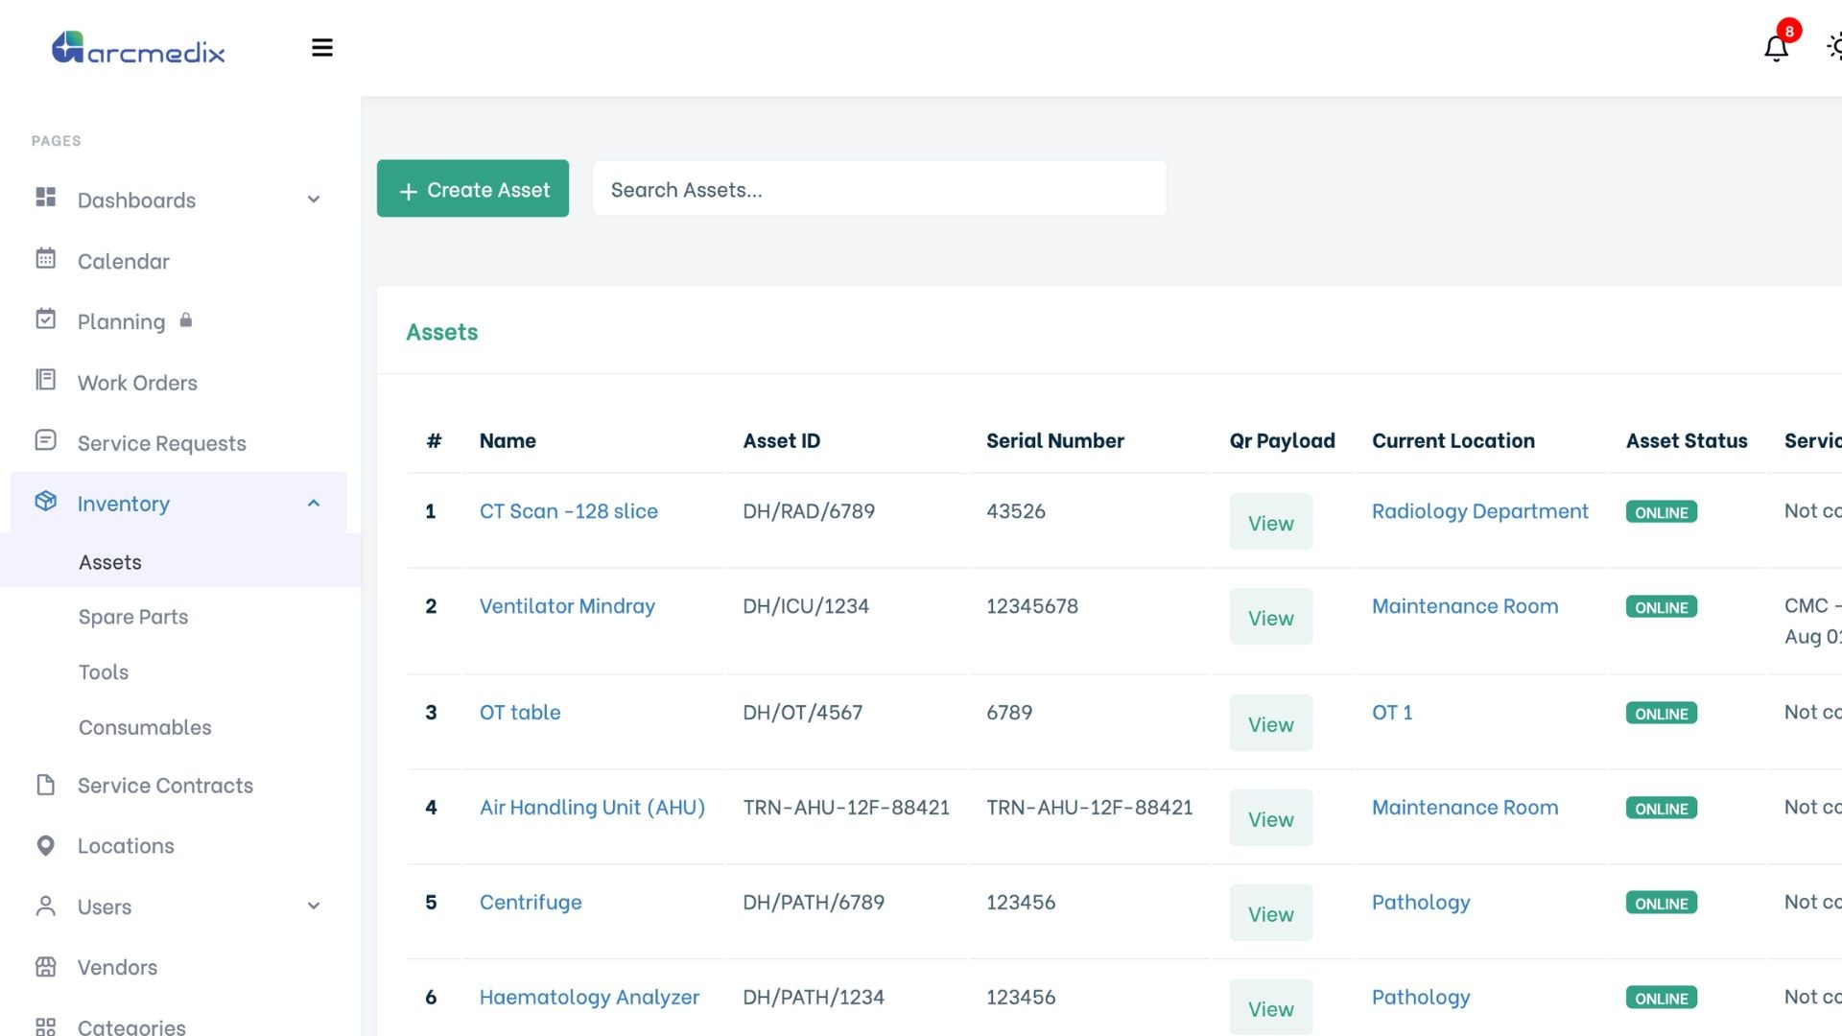Open Spare Parts under Inventory

133,617
